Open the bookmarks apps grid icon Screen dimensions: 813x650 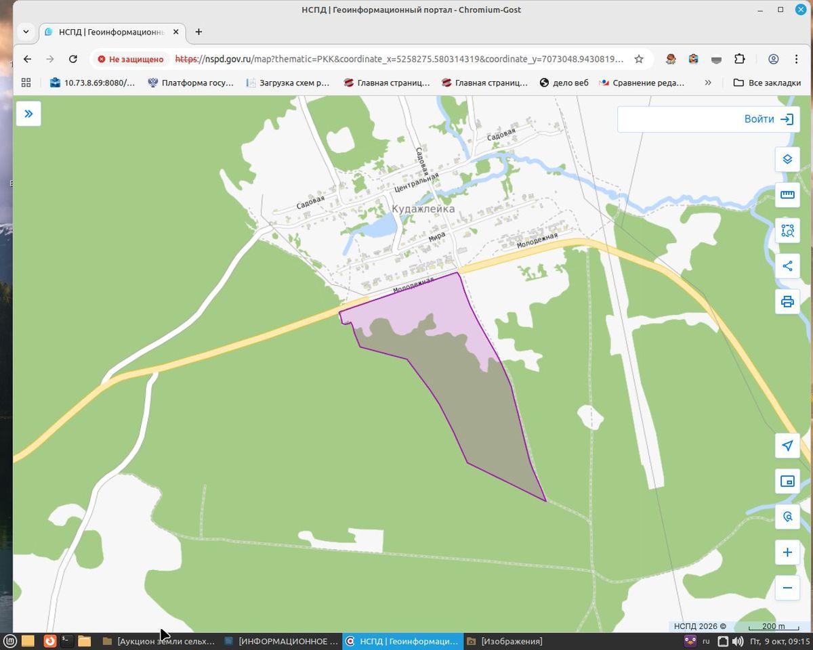26,83
